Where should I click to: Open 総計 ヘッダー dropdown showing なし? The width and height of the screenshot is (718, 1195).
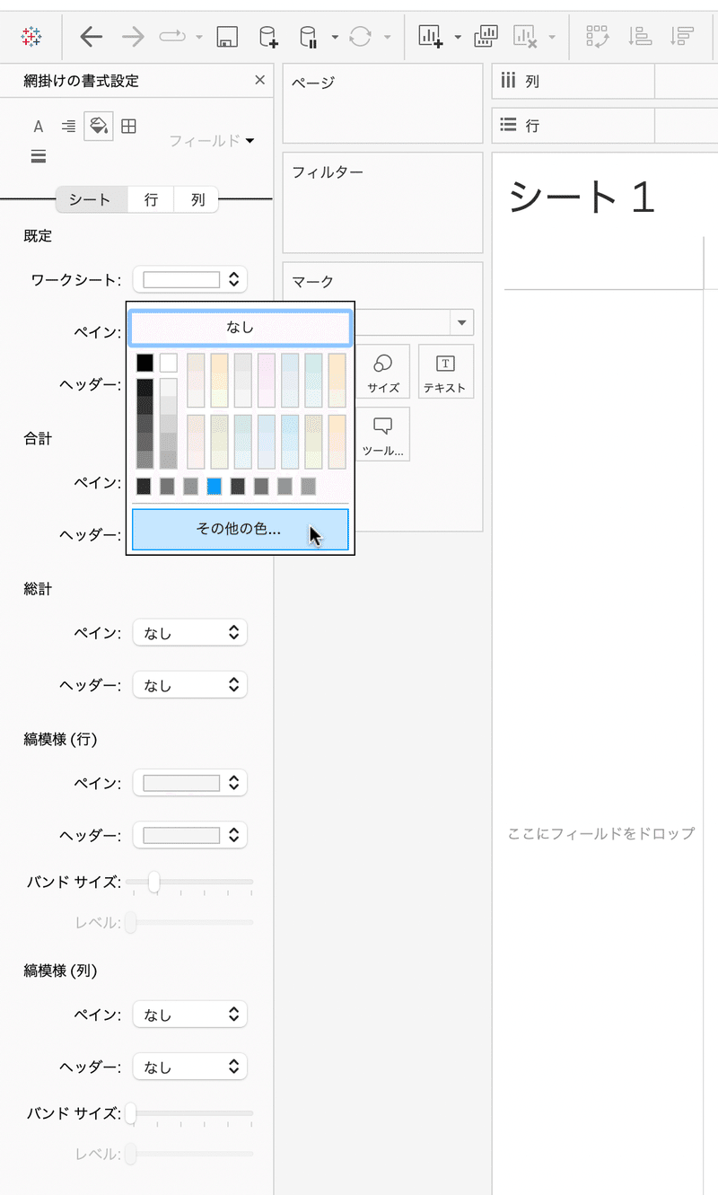(189, 685)
